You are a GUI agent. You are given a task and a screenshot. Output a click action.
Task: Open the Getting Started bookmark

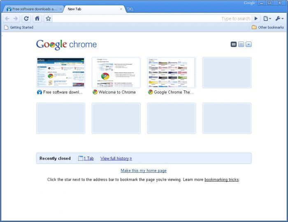(x=19, y=27)
